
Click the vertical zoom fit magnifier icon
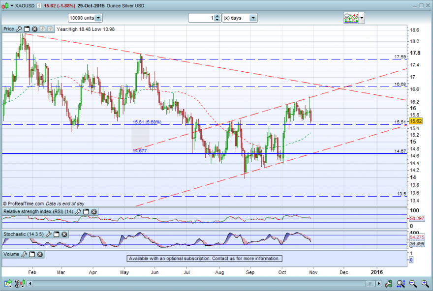pyautogui.click(x=401, y=283)
